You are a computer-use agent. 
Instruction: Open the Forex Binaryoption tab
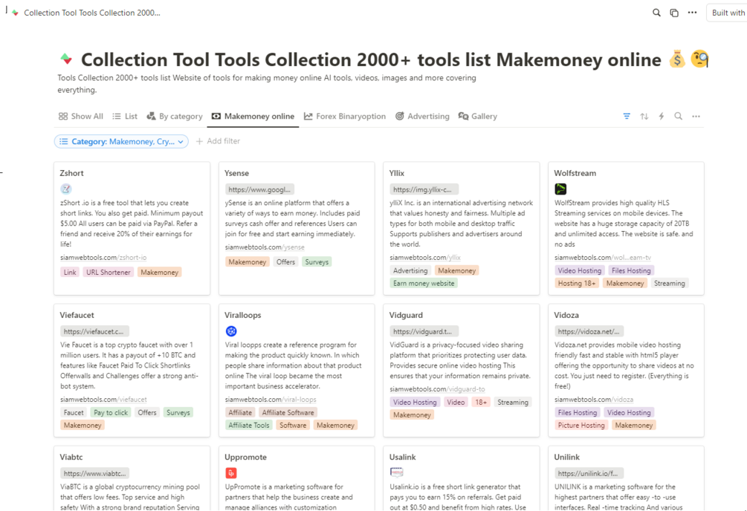pos(345,116)
